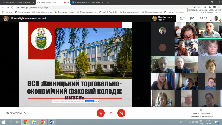
Task: Open the Экономика как на... bookmark
Action: 129,12
